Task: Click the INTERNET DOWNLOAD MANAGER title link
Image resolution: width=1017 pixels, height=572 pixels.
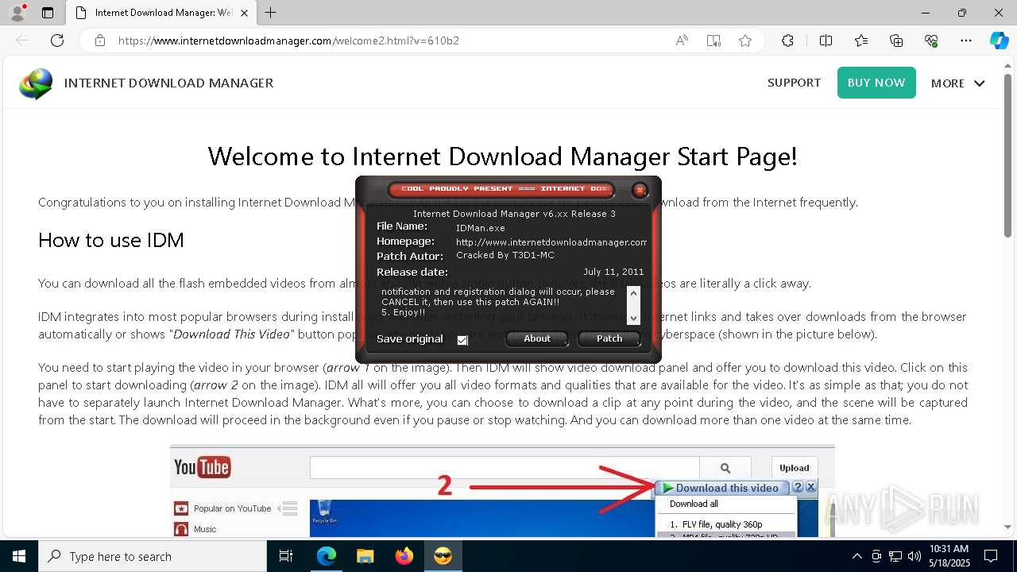Action: tap(168, 83)
